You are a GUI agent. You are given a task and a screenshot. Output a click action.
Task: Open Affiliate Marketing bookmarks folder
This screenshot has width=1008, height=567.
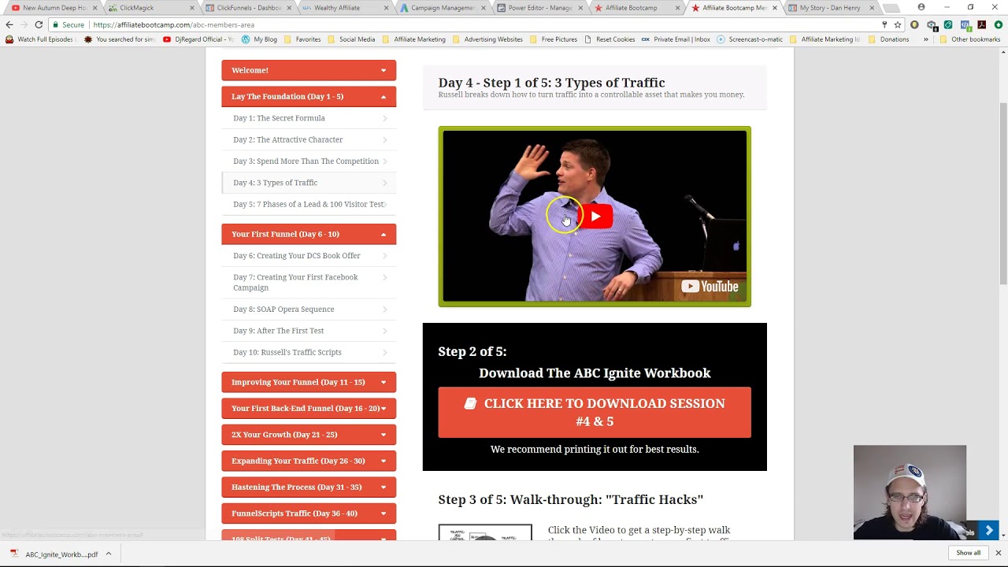415,39
